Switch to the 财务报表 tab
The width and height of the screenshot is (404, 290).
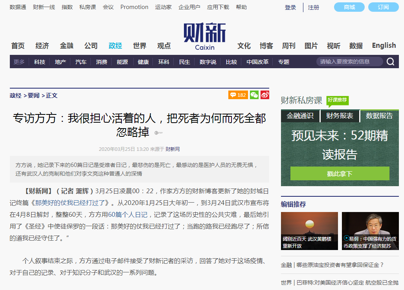pos(340,116)
